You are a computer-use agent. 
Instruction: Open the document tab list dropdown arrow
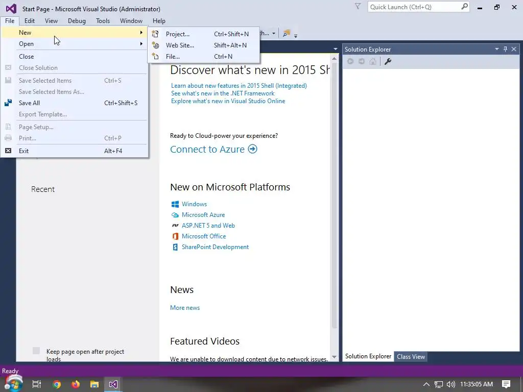(x=335, y=49)
